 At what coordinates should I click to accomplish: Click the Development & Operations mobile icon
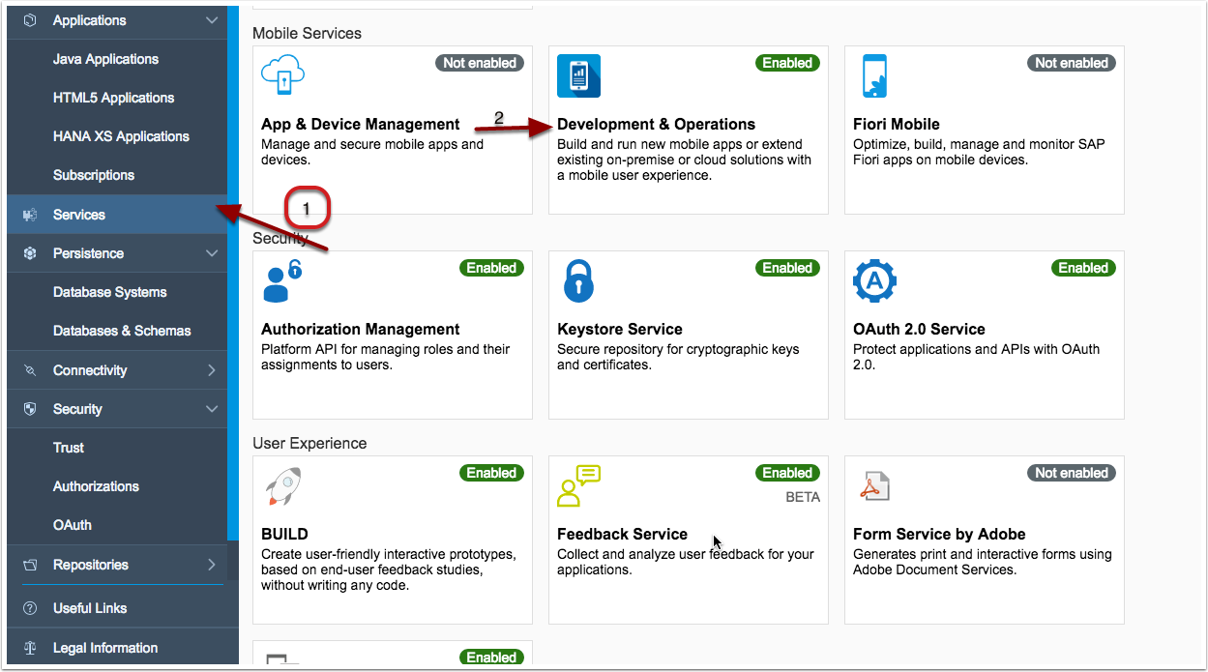pyautogui.click(x=578, y=76)
